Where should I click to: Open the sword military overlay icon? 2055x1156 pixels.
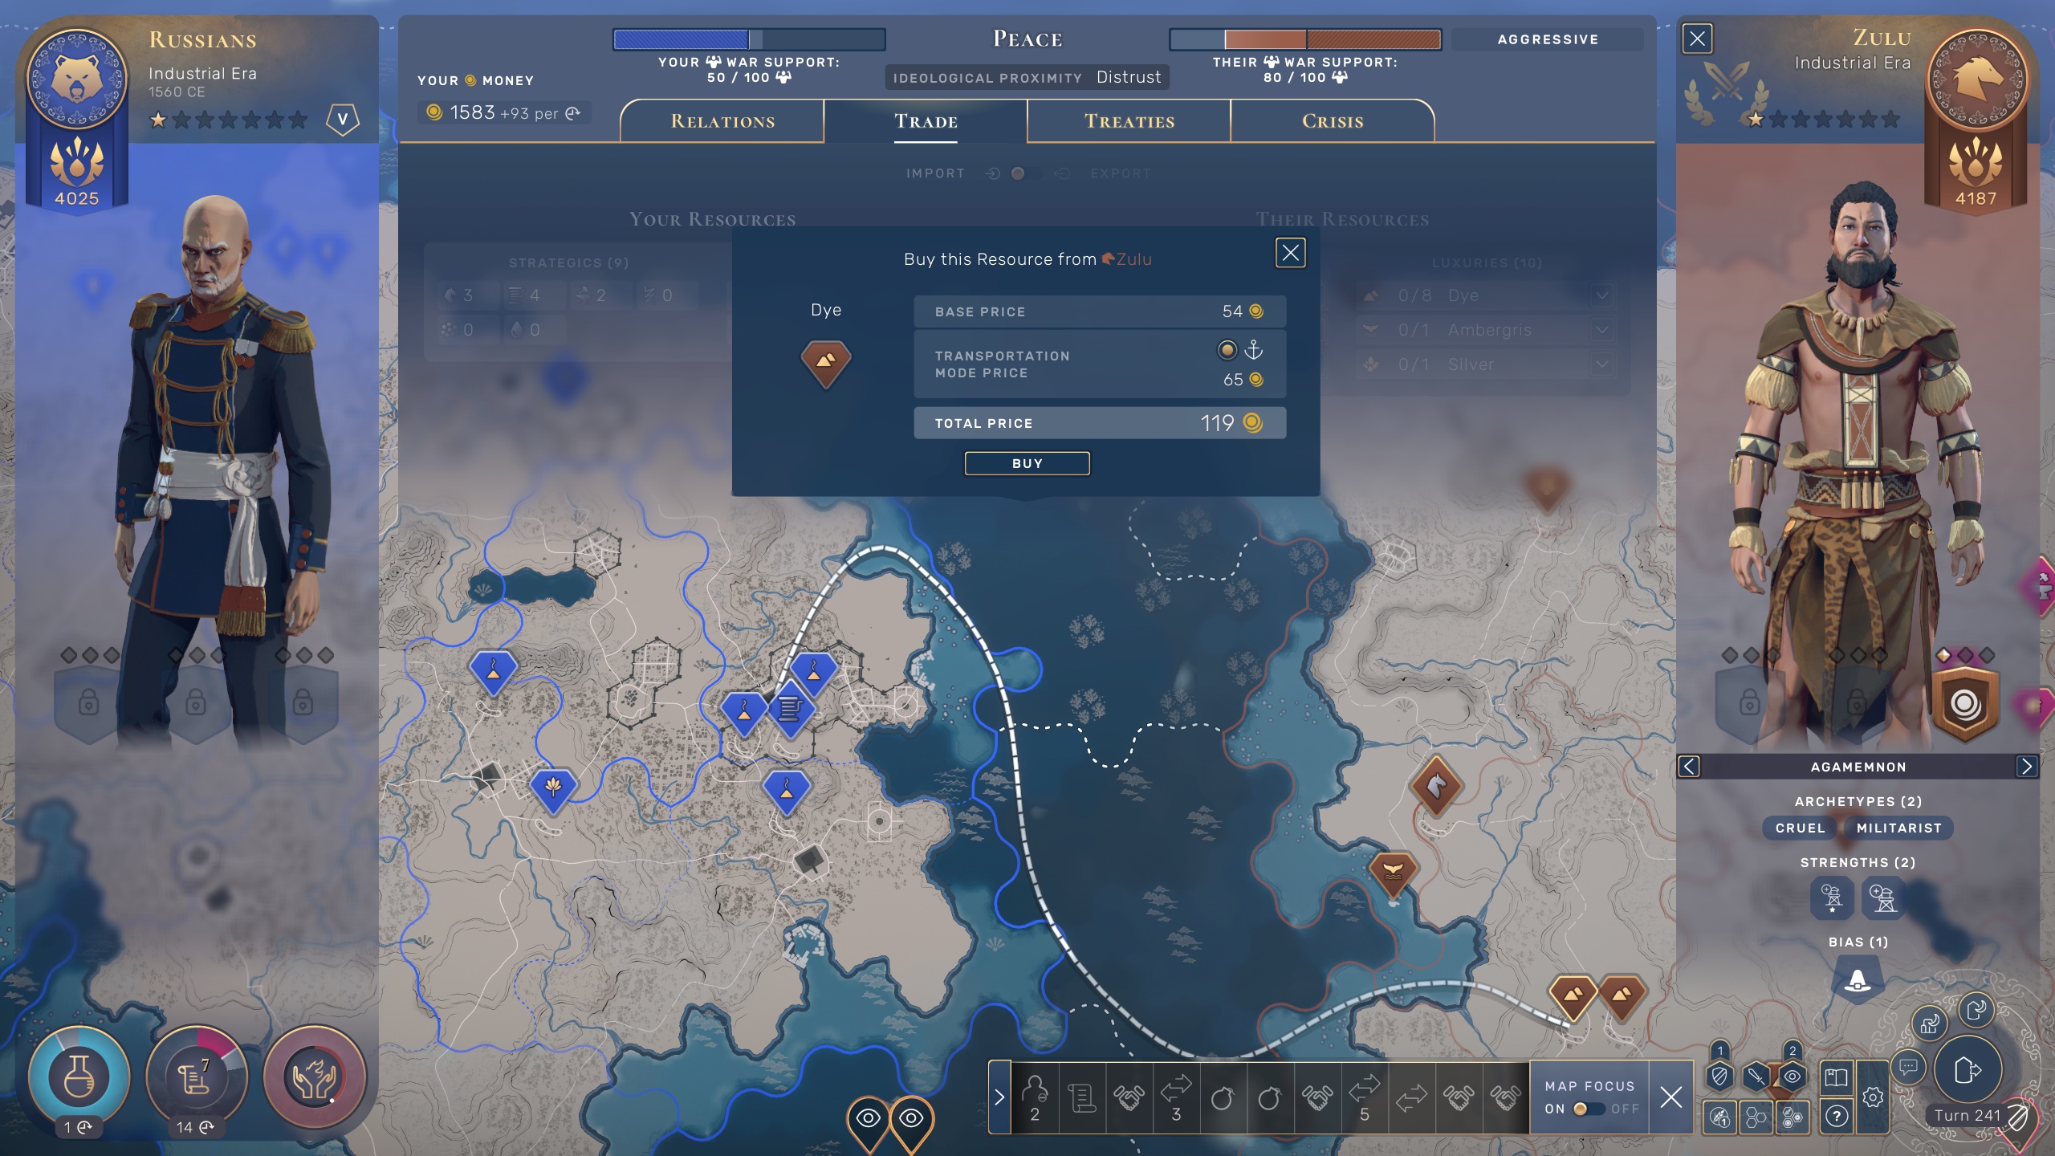(x=1756, y=1076)
